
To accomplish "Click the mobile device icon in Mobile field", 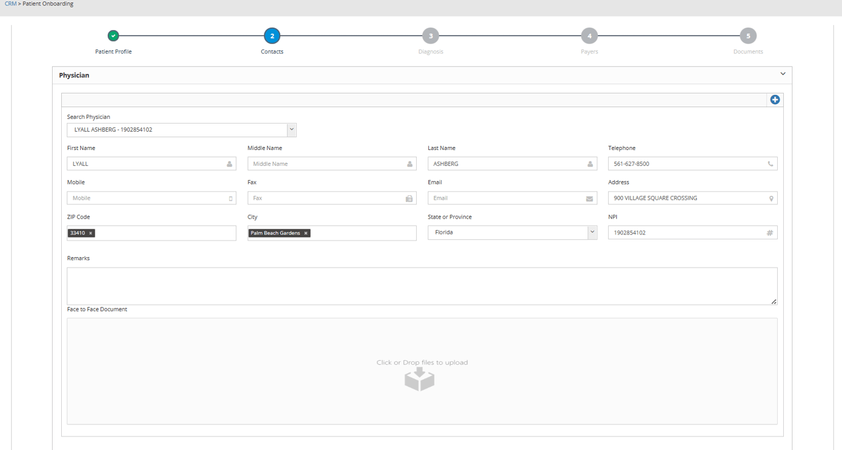I will [230, 198].
